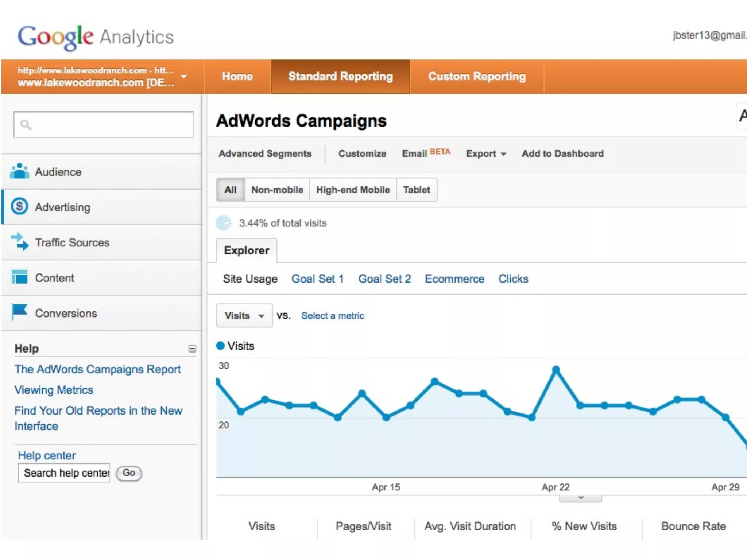This screenshot has height=560, width=747.
Task: Click the Content page icon
Action: 19,277
